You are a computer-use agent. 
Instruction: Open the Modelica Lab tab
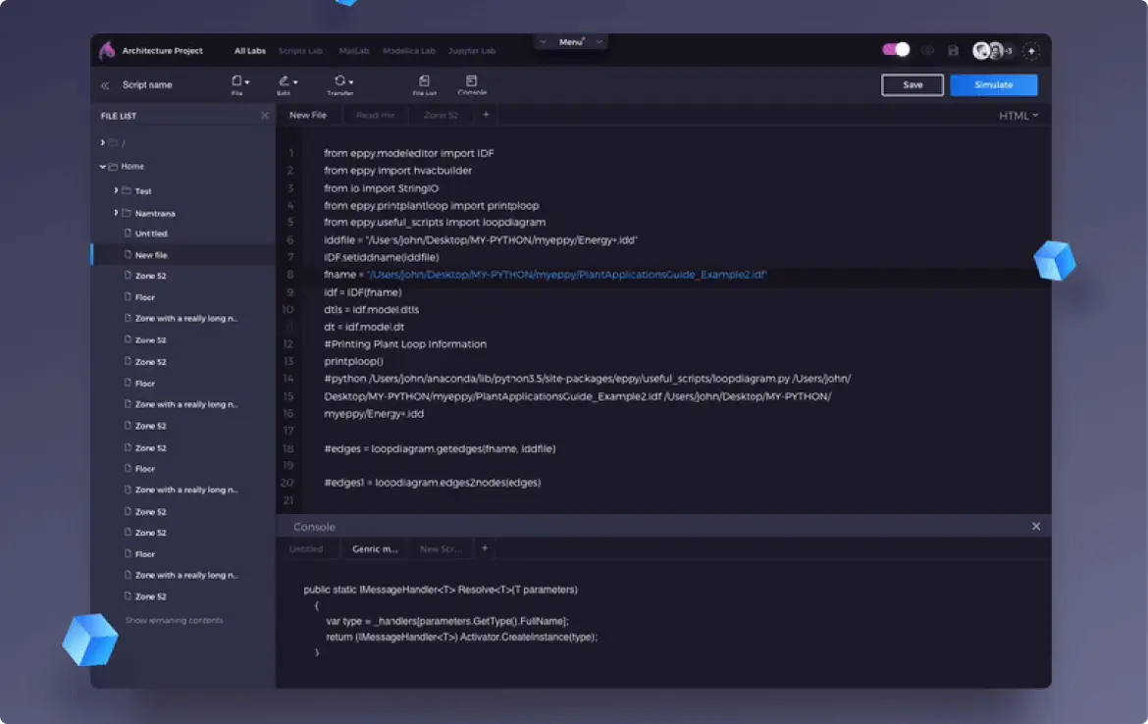click(x=408, y=50)
